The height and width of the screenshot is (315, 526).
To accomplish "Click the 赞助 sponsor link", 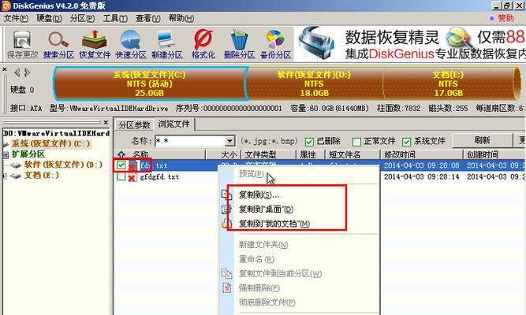I will 505,18.
